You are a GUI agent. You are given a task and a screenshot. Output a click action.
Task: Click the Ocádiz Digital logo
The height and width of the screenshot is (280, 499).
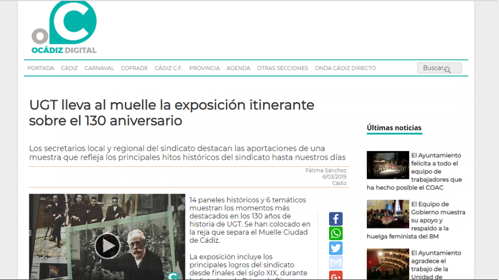tap(64, 28)
